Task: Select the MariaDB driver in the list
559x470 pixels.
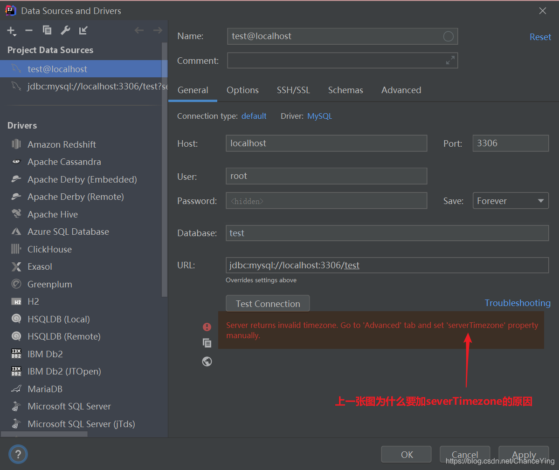Action: (x=45, y=389)
